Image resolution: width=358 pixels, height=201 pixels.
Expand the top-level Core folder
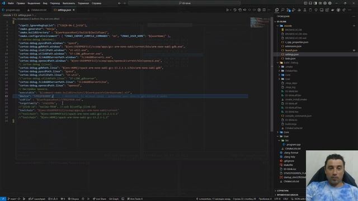pos(286,132)
